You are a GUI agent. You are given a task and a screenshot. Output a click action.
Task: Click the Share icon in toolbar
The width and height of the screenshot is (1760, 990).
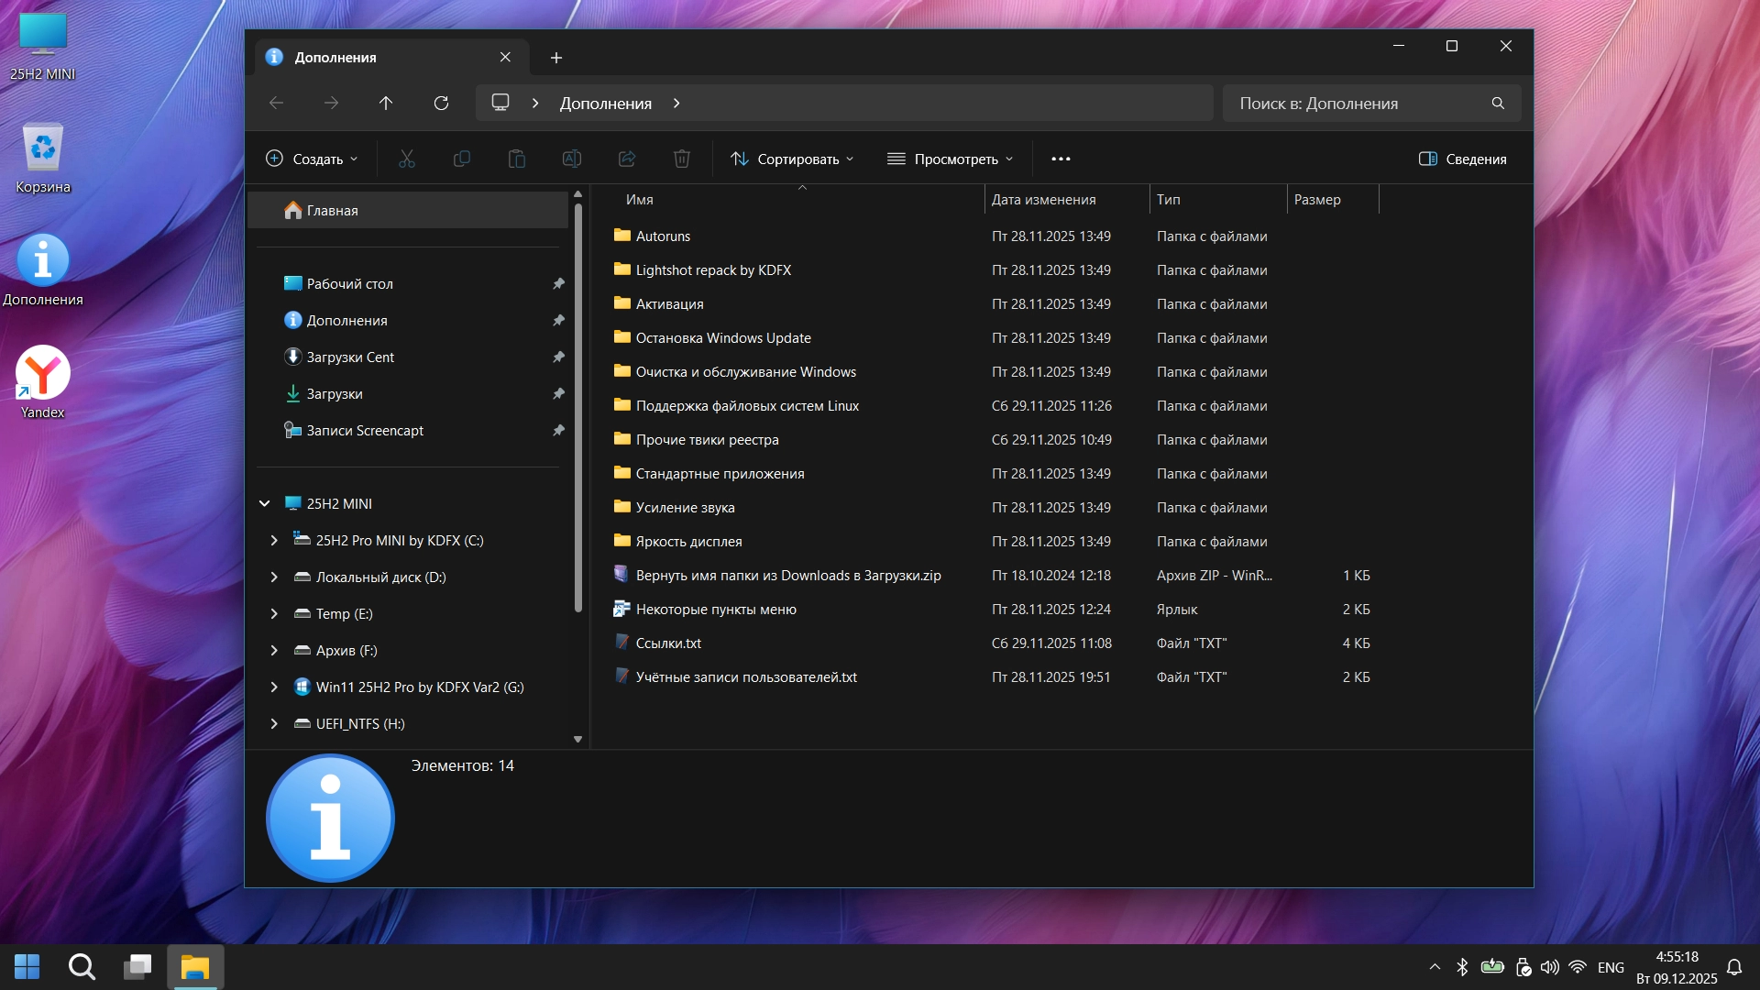pyautogui.click(x=627, y=159)
